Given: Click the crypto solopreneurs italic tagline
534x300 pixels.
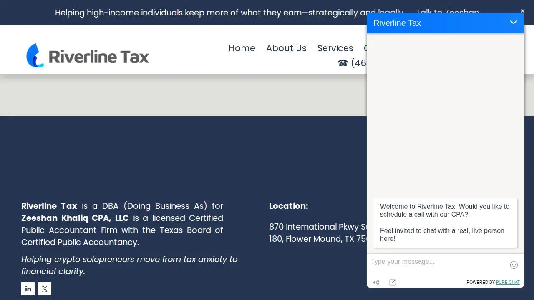Looking at the screenshot, I should (x=129, y=265).
